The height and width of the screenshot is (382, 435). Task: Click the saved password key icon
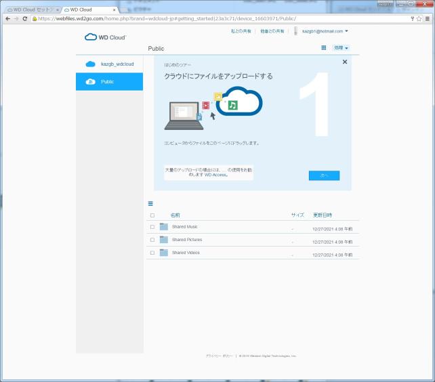click(x=412, y=18)
